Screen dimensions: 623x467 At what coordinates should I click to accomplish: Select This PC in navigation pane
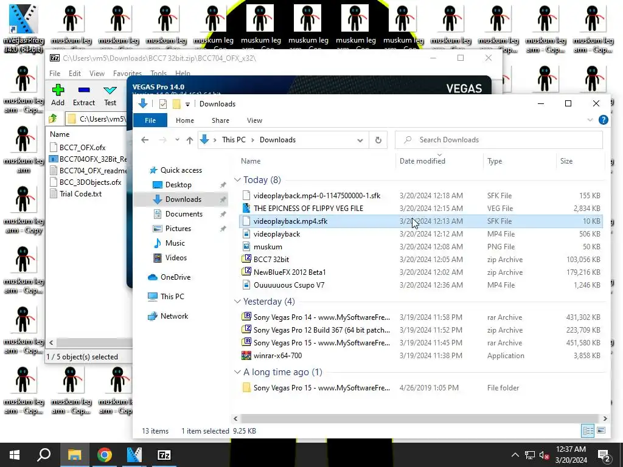172,297
